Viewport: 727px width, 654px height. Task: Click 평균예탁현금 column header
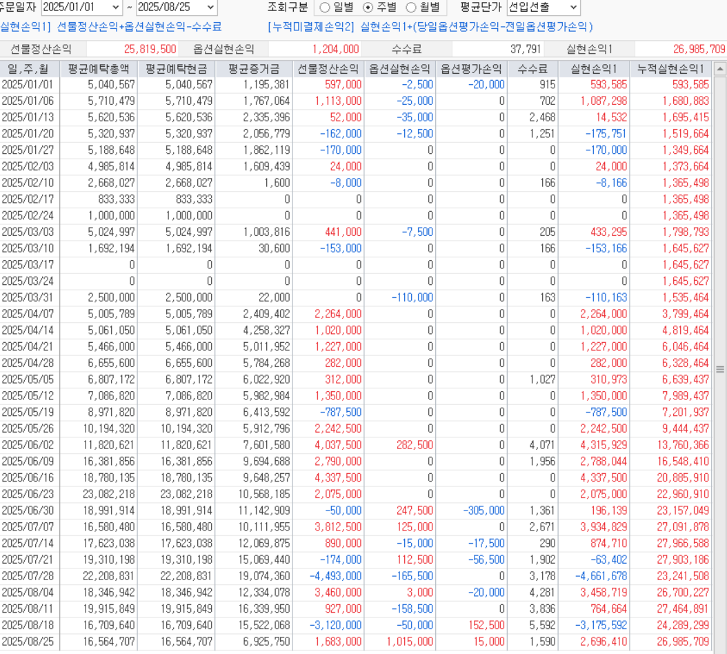pyautogui.click(x=176, y=69)
